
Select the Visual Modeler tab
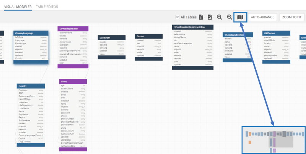pos(17,7)
